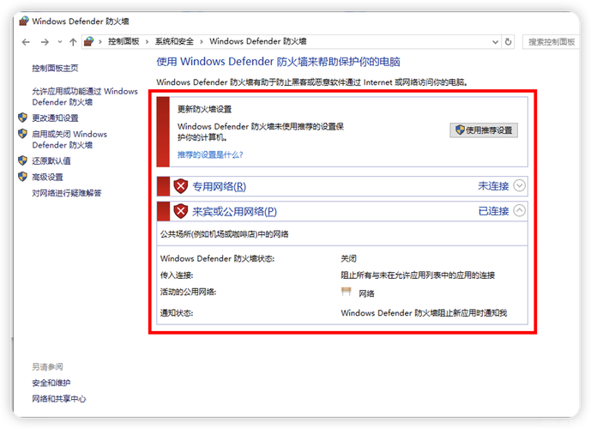Expand the 专用网络 section chevron

pyautogui.click(x=519, y=186)
